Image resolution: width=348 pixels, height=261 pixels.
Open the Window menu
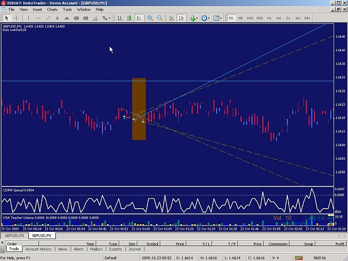click(x=84, y=9)
